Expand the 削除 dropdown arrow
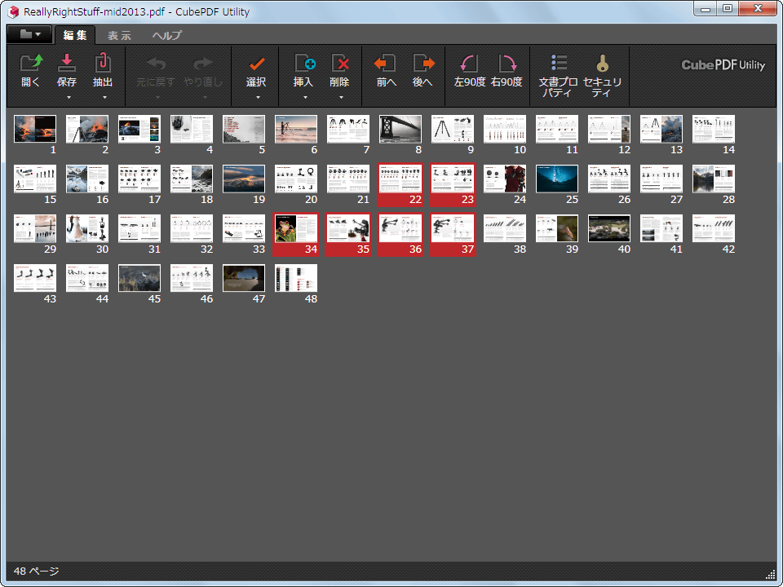The image size is (783, 587). (341, 97)
